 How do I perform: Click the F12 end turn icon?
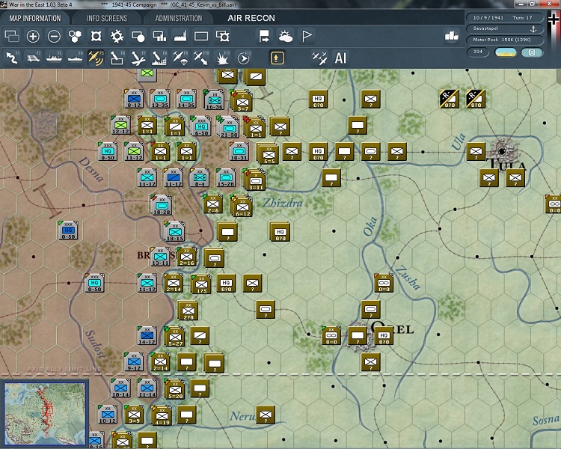(244, 58)
